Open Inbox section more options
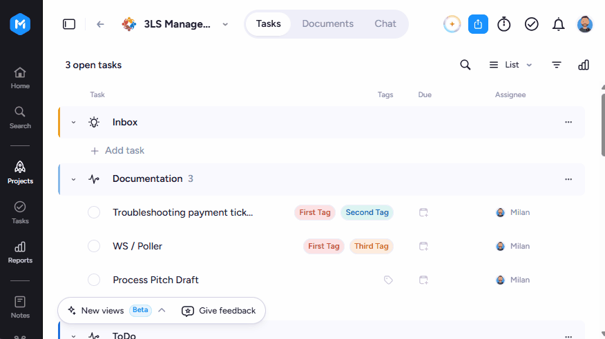Viewport: 605px width, 339px height. click(x=568, y=122)
